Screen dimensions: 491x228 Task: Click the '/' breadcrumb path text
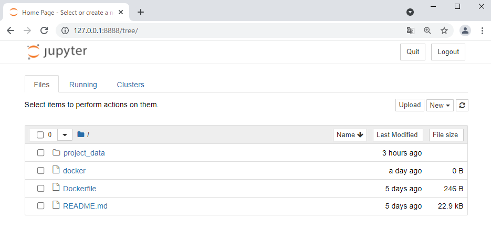pos(88,134)
